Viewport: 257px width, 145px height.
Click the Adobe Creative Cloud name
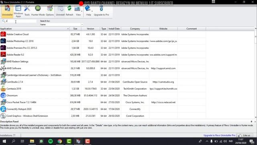coord(18,34)
